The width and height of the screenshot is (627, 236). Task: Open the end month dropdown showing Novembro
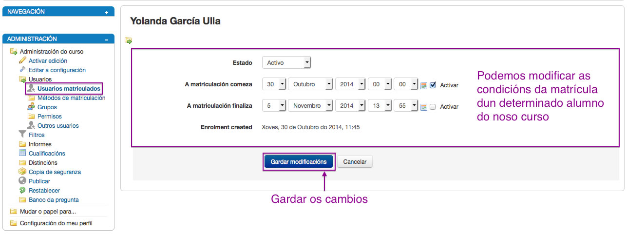point(311,106)
